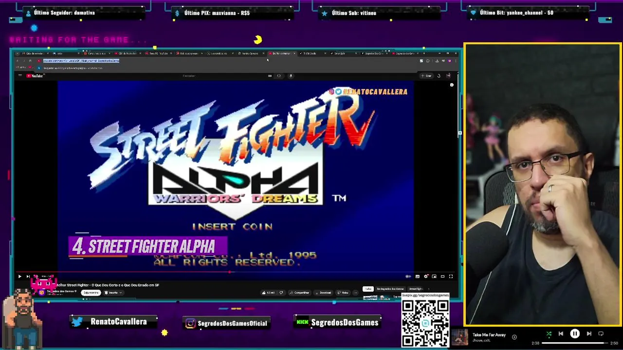Reload the browser page

[30, 61]
